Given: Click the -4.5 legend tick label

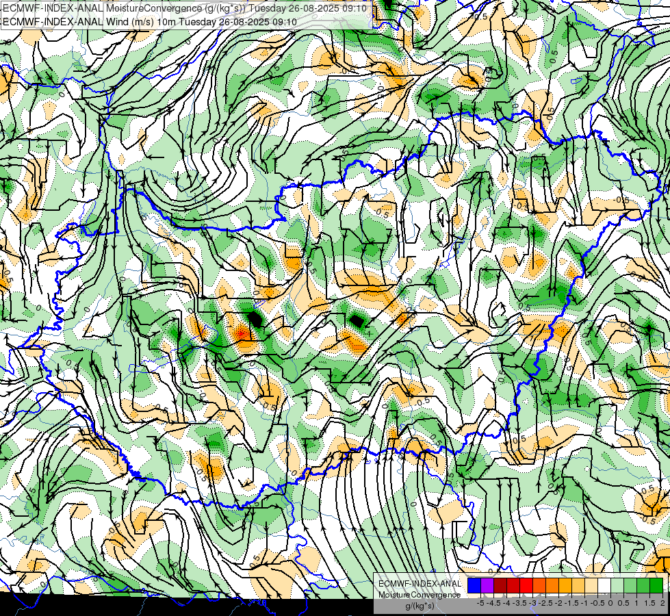Looking at the screenshot, I should (x=493, y=603).
